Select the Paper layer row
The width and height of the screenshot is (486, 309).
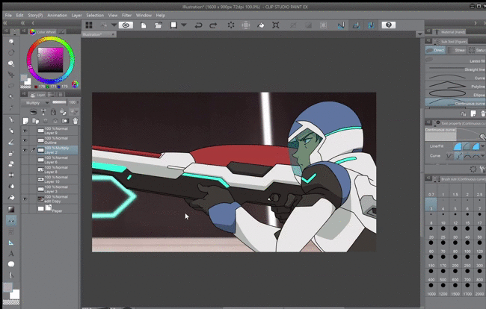click(49, 209)
